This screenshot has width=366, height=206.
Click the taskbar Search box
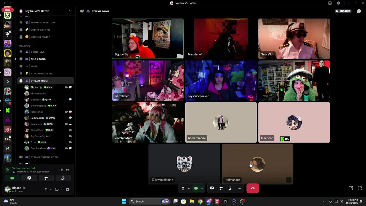[x=150, y=201]
